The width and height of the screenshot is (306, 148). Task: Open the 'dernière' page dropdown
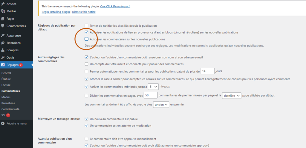pos(232,96)
